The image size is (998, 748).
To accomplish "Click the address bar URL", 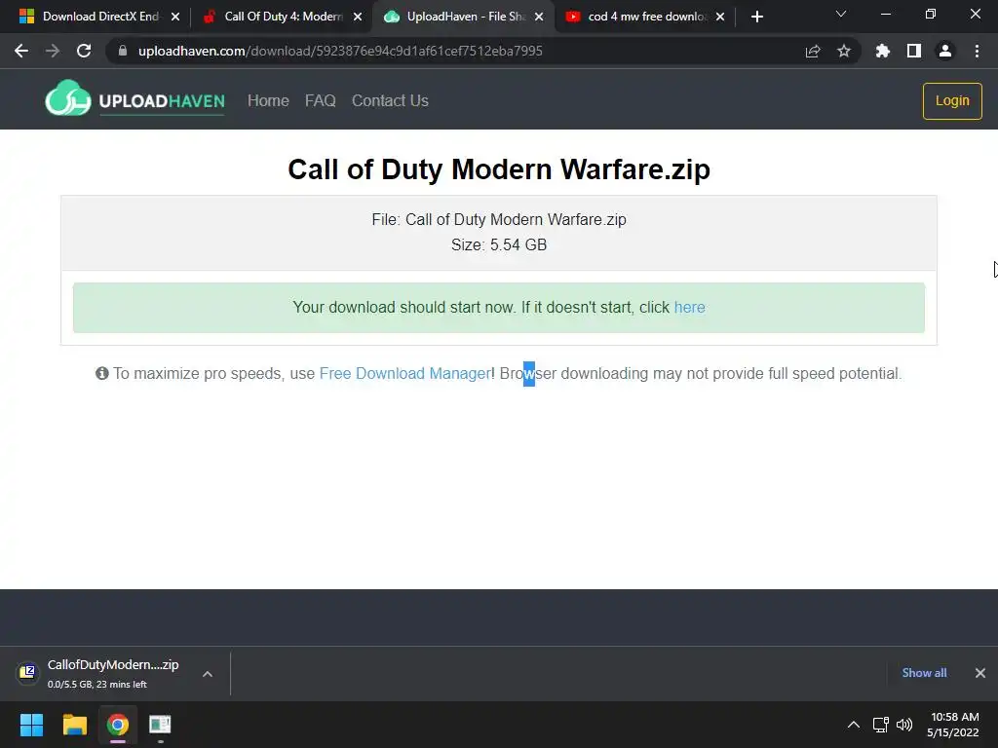I will coord(340,51).
